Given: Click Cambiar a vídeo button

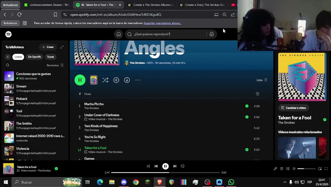Looking at the screenshot, I should pos(294,108).
